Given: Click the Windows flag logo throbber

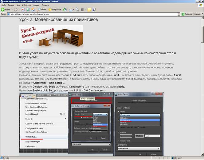Looking at the screenshot, I should click(201, 5).
